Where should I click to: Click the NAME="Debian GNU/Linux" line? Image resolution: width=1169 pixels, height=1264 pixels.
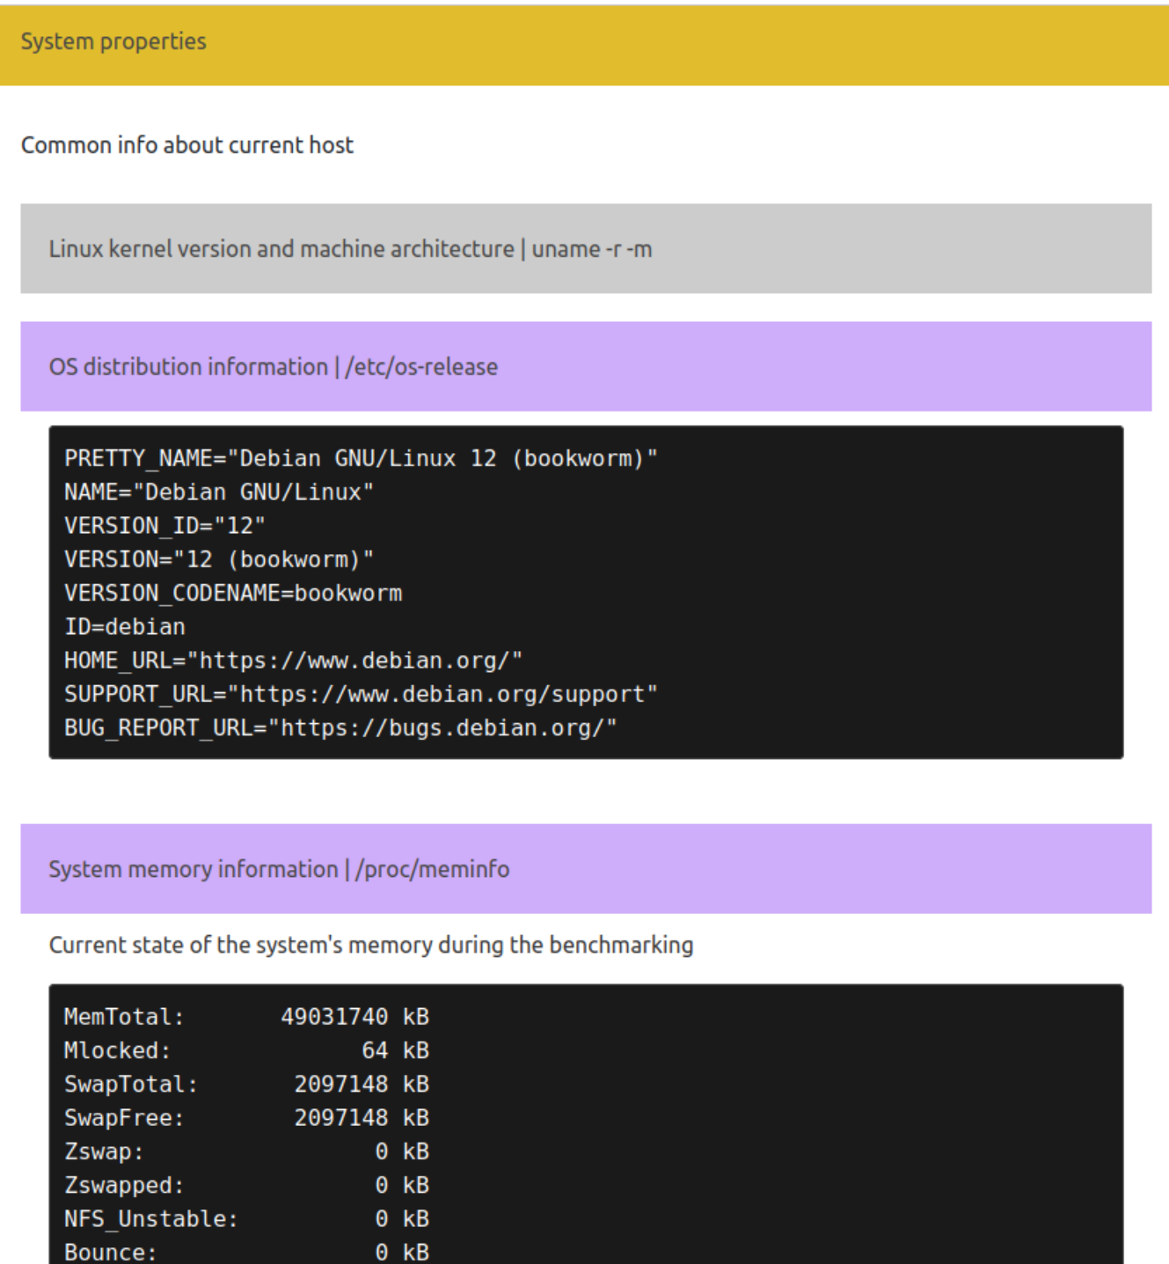click(x=219, y=492)
